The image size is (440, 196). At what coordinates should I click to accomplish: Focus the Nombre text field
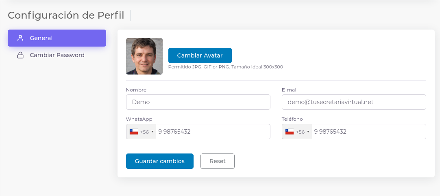[x=198, y=102]
